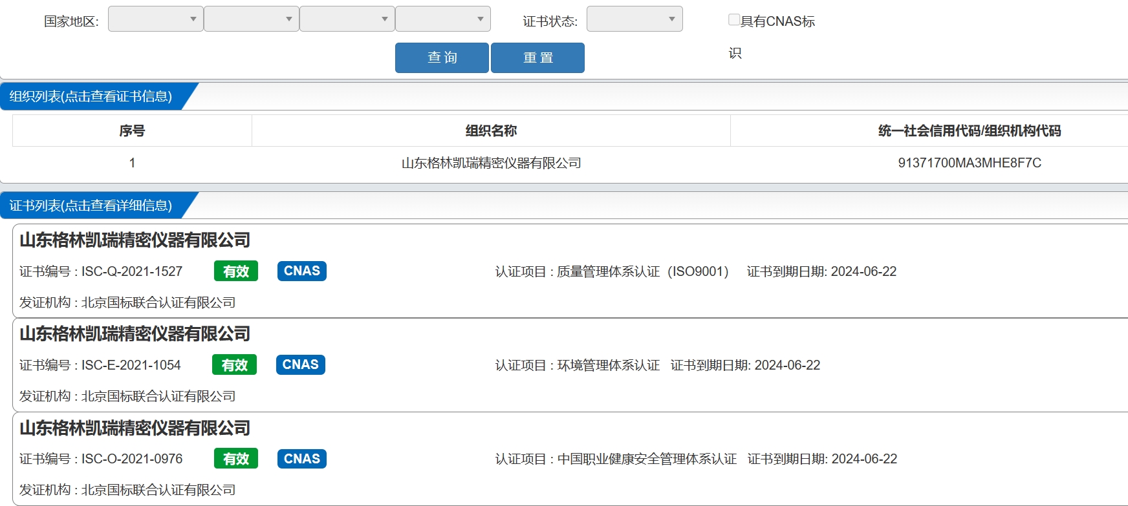Viewport: 1128px width, 506px height.
Task: Open the certificate card titled ISC-Q-2021-1527
Action: pos(135,240)
